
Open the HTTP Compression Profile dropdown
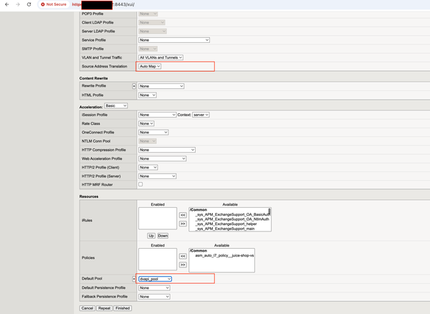point(167,150)
